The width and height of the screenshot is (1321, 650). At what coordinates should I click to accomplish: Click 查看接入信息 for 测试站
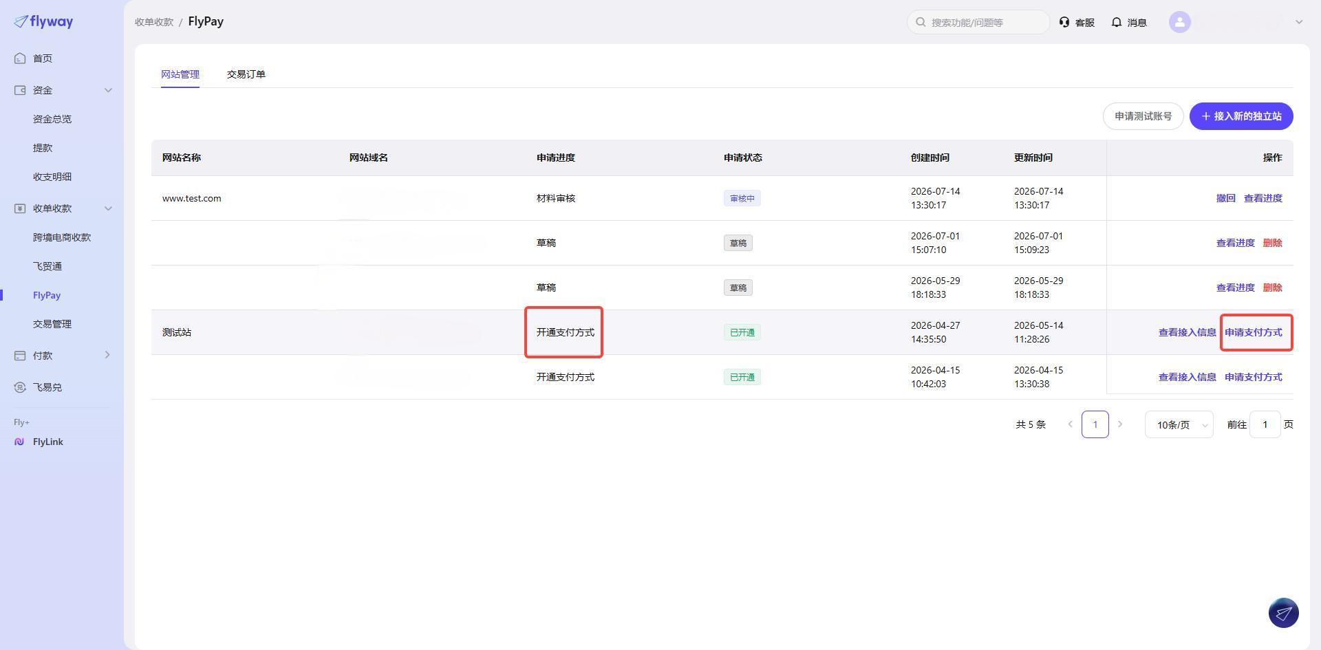pyautogui.click(x=1187, y=332)
